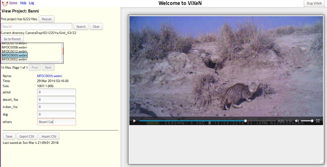
Task: Select MFDC0005.webm in file list
Action: pyautogui.click(x=15, y=55)
